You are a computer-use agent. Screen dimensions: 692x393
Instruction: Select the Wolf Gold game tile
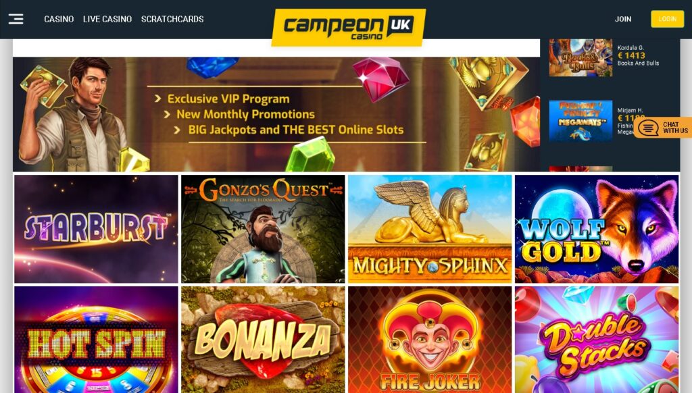pos(597,229)
